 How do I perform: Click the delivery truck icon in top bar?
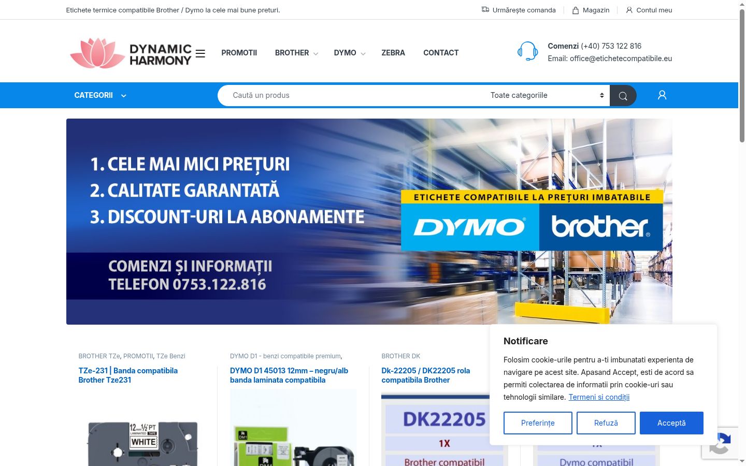click(x=485, y=10)
